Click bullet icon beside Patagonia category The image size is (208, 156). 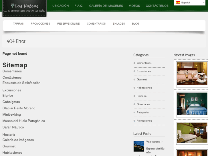(134, 112)
